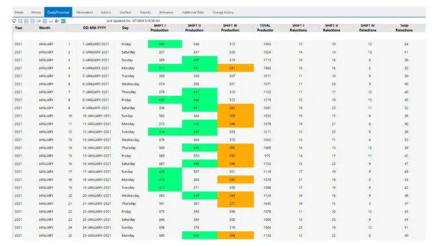Select the green 437 cell for 7-JANUARY-2021

pyautogui.click(x=200, y=92)
